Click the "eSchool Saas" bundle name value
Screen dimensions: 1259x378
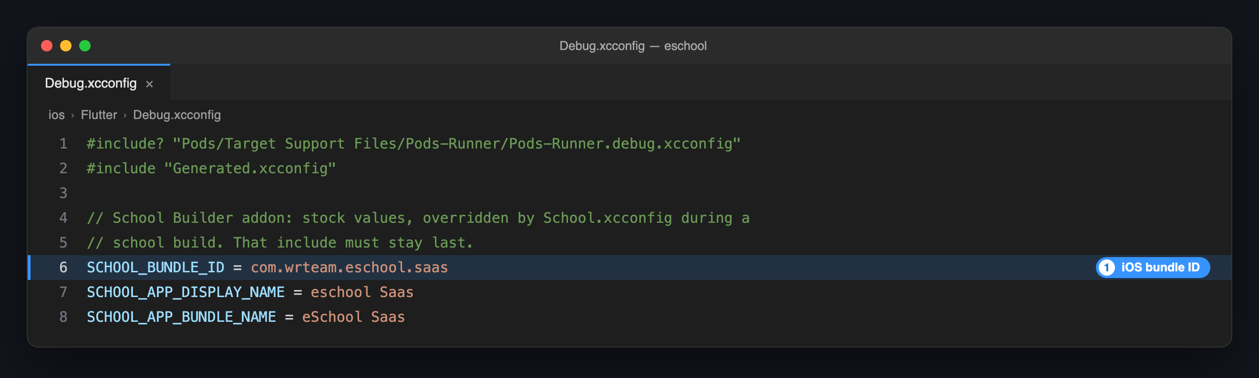point(353,317)
